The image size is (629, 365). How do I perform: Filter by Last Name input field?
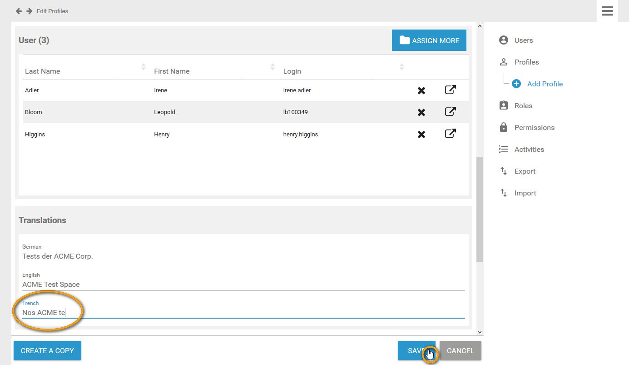pyautogui.click(x=69, y=71)
